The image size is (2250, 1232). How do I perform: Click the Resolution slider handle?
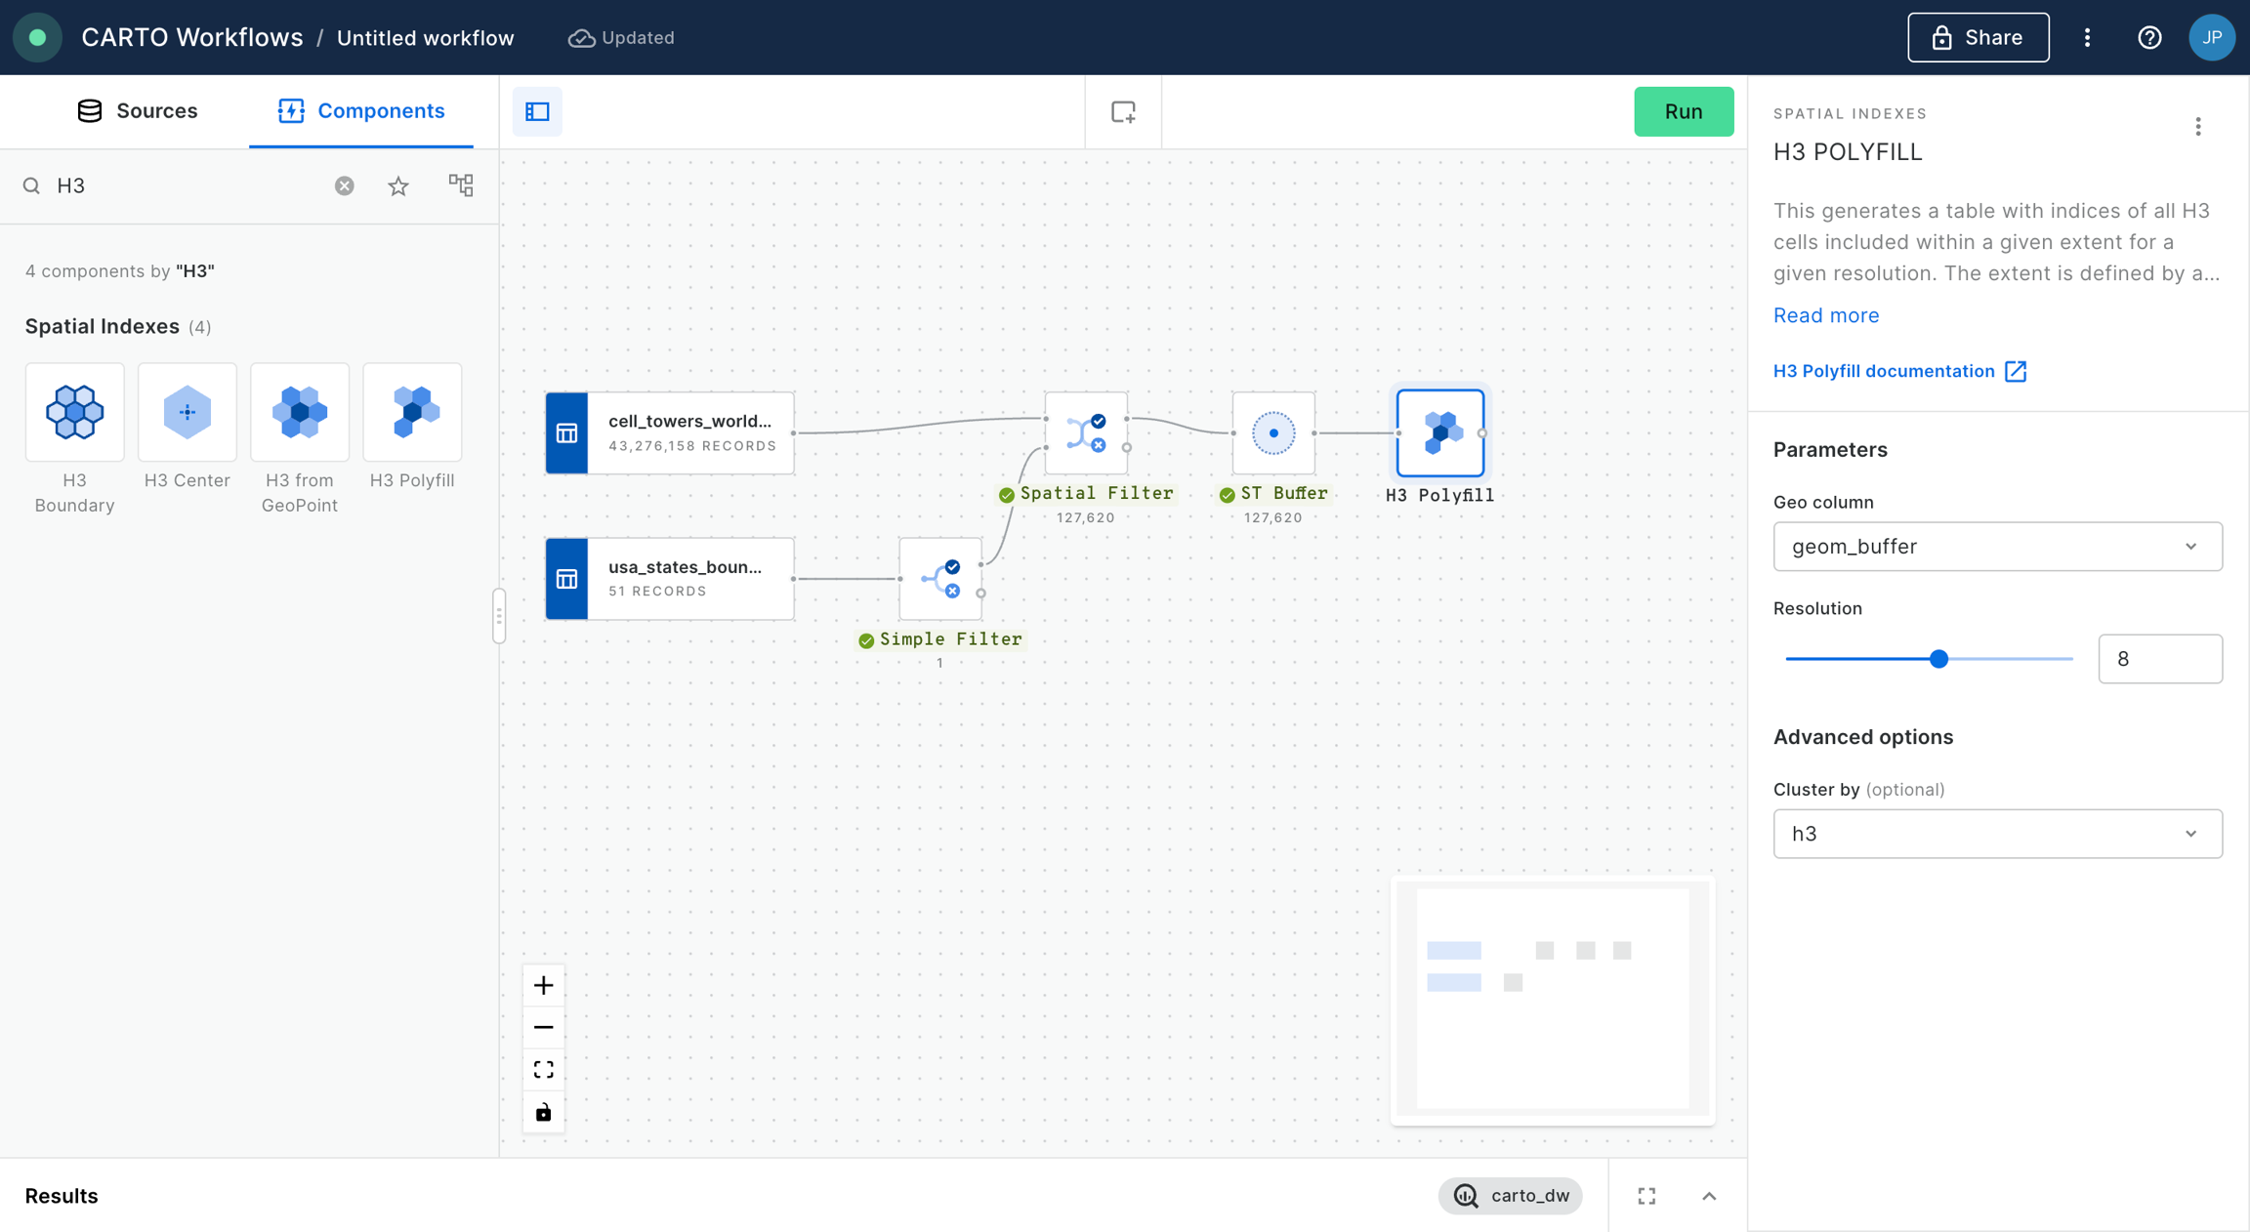[x=1938, y=659]
